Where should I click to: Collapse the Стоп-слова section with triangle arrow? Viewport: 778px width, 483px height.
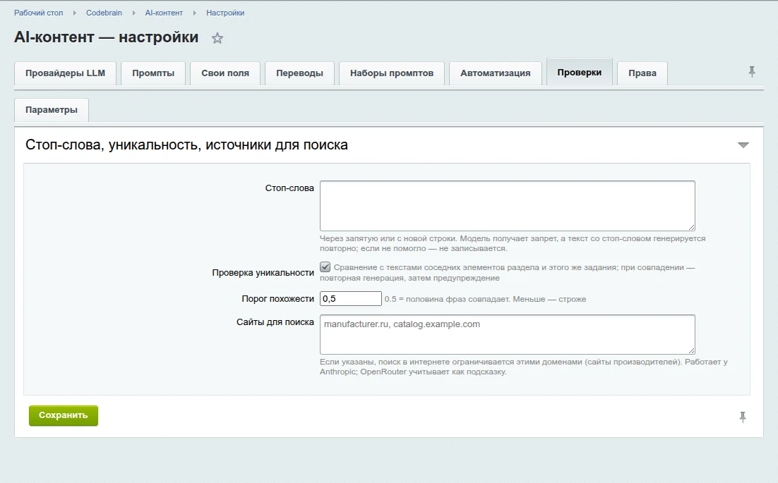coord(743,145)
